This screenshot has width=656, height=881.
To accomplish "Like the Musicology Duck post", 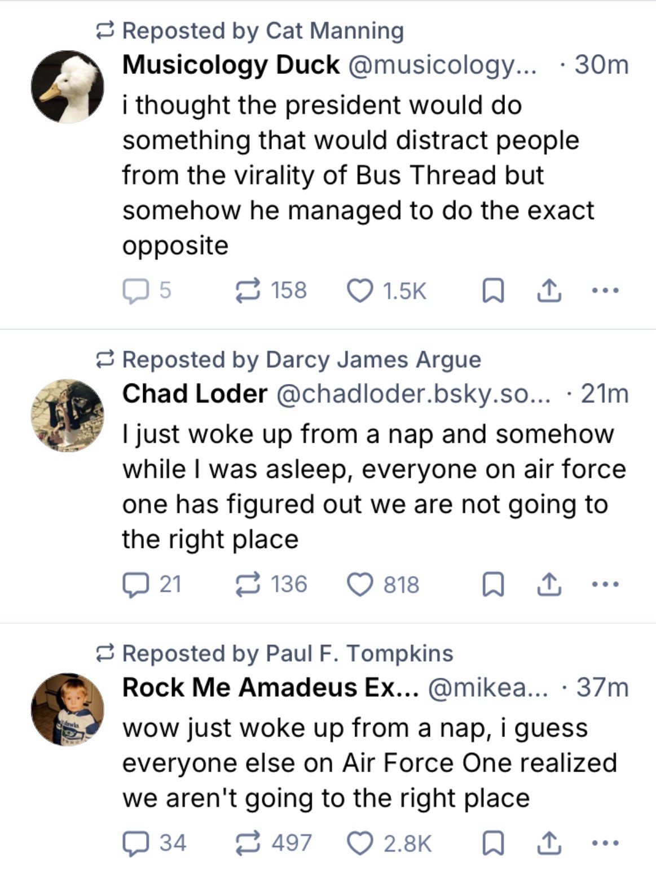I will (359, 291).
